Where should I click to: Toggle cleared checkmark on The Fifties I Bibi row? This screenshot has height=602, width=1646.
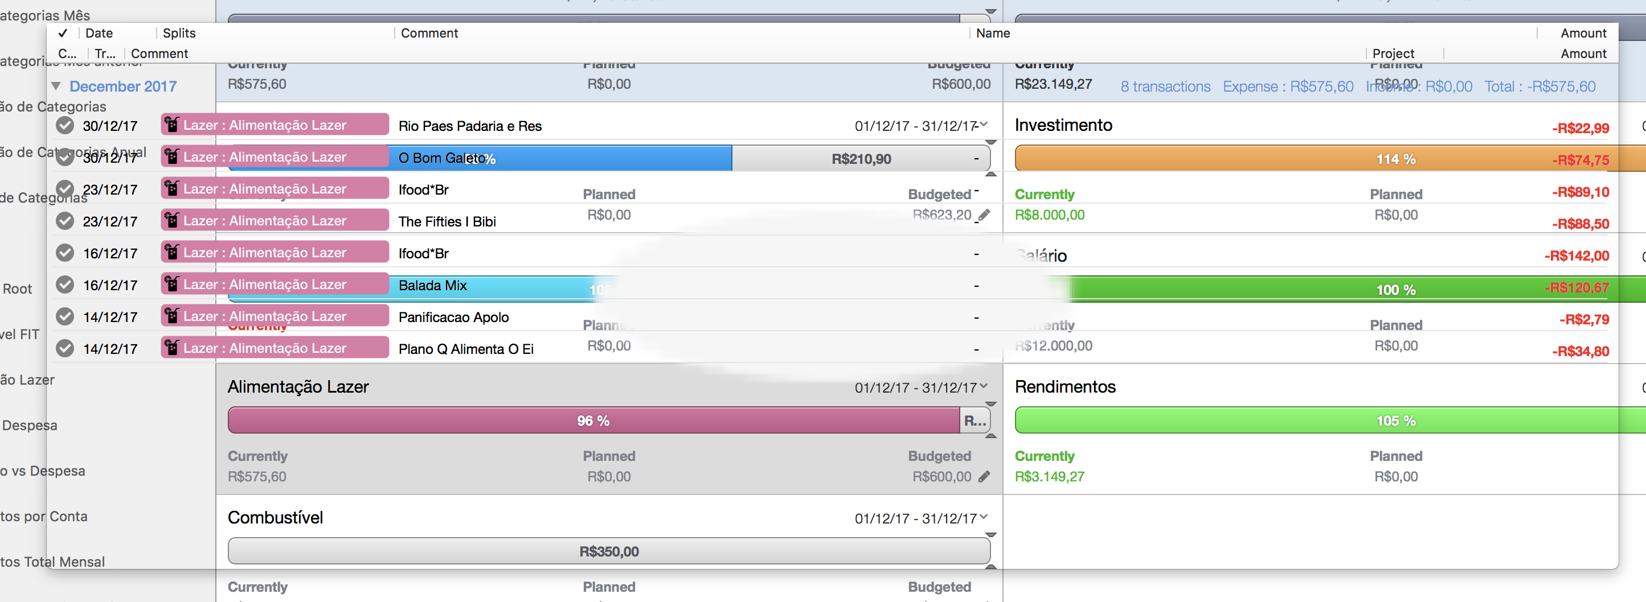64,221
